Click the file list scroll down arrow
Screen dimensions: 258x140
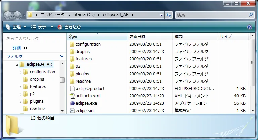(x=253, y=111)
